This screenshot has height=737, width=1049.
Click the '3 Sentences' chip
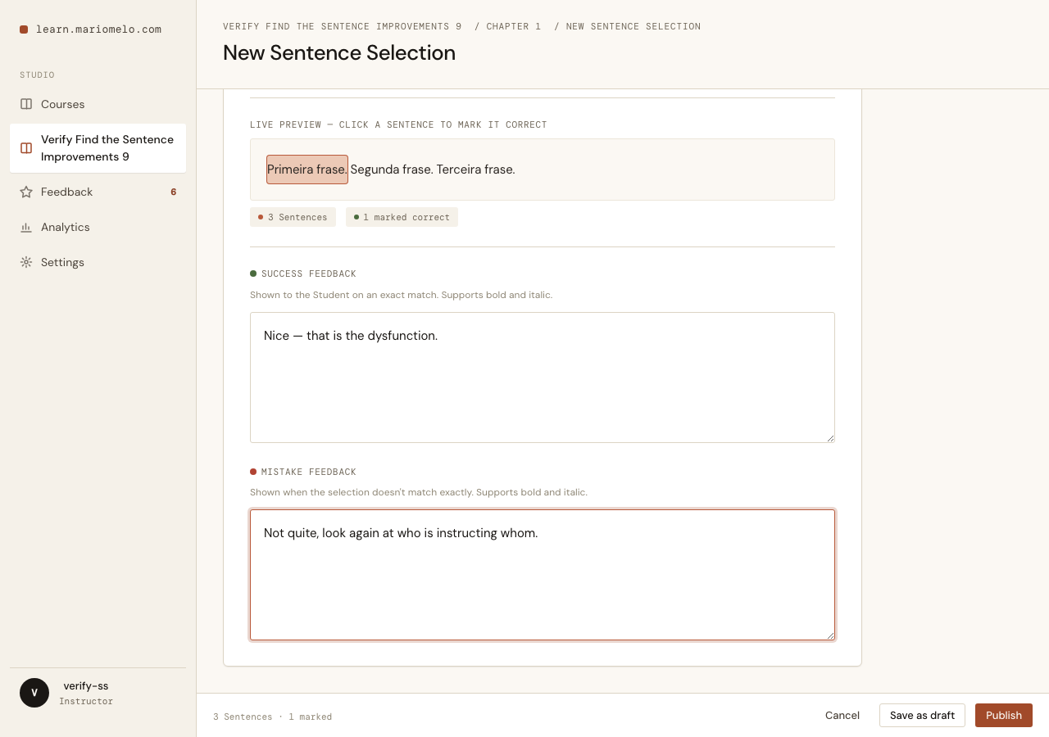pyautogui.click(x=293, y=217)
